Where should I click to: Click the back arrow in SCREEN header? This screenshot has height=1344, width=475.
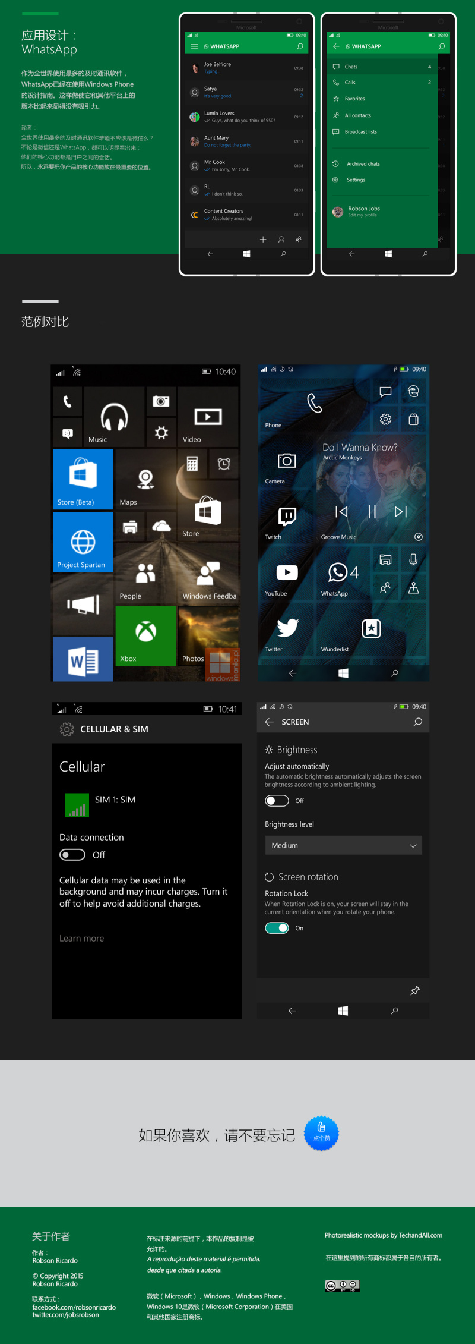click(x=269, y=722)
